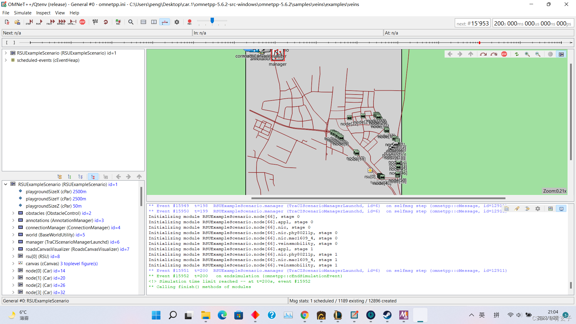
Task: Collapse the RSUExampleScenario tree root
Action: point(5,184)
